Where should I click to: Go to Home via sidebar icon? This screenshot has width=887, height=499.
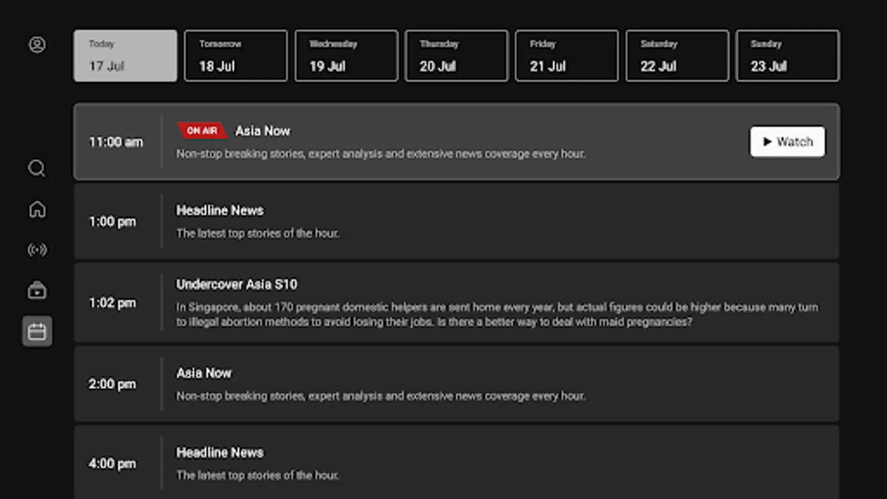(x=37, y=210)
